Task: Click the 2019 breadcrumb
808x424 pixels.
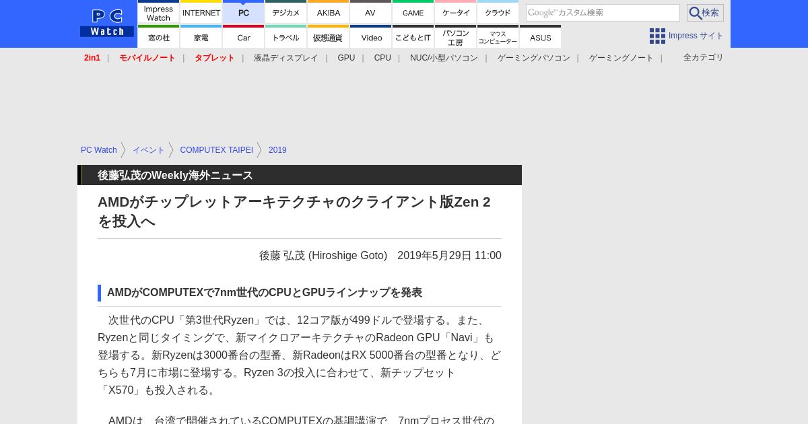Action: pos(277,150)
